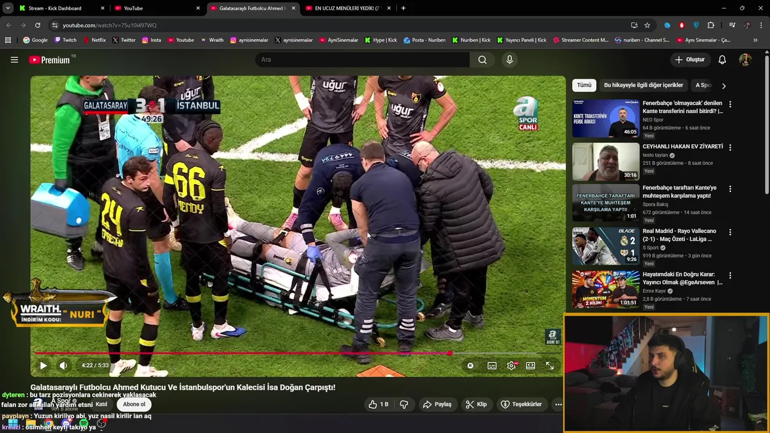Screen dimensions: 770x433
Task: Switch to the YouTube browser tab
Action: tap(156, 8)
